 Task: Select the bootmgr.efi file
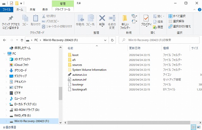(77, 89)
